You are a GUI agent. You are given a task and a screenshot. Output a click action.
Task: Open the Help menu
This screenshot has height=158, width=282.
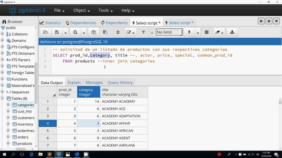[128, 11]
